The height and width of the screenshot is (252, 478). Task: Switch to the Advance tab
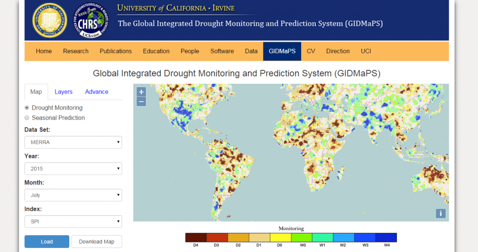click(x=97, y=92)
